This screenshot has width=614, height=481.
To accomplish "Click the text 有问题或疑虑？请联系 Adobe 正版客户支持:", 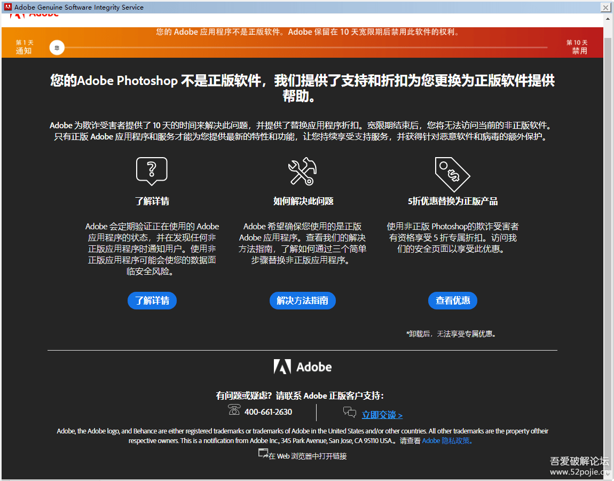I will tap(300, 395).
